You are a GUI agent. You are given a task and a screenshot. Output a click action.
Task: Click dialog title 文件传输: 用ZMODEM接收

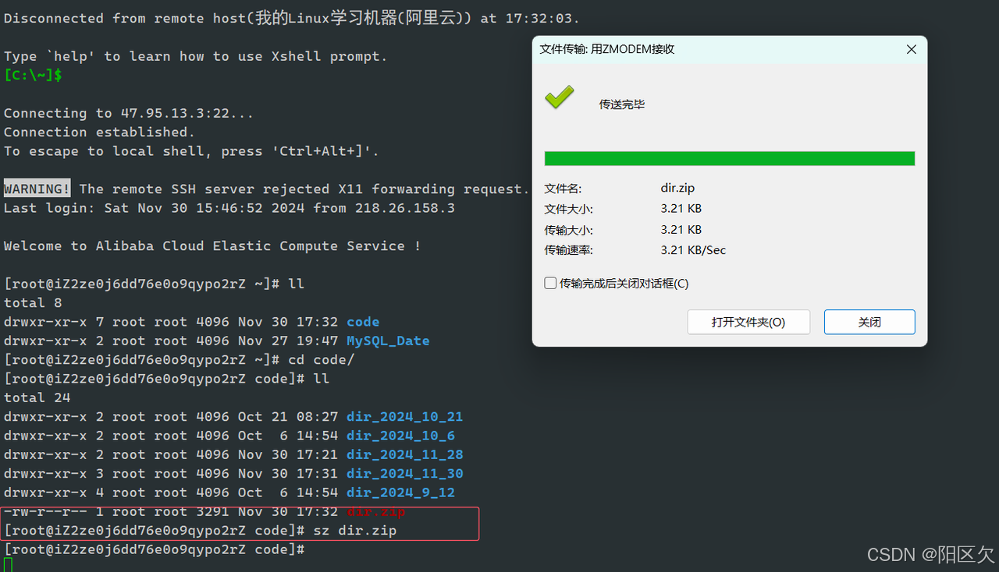click(607, 49)
